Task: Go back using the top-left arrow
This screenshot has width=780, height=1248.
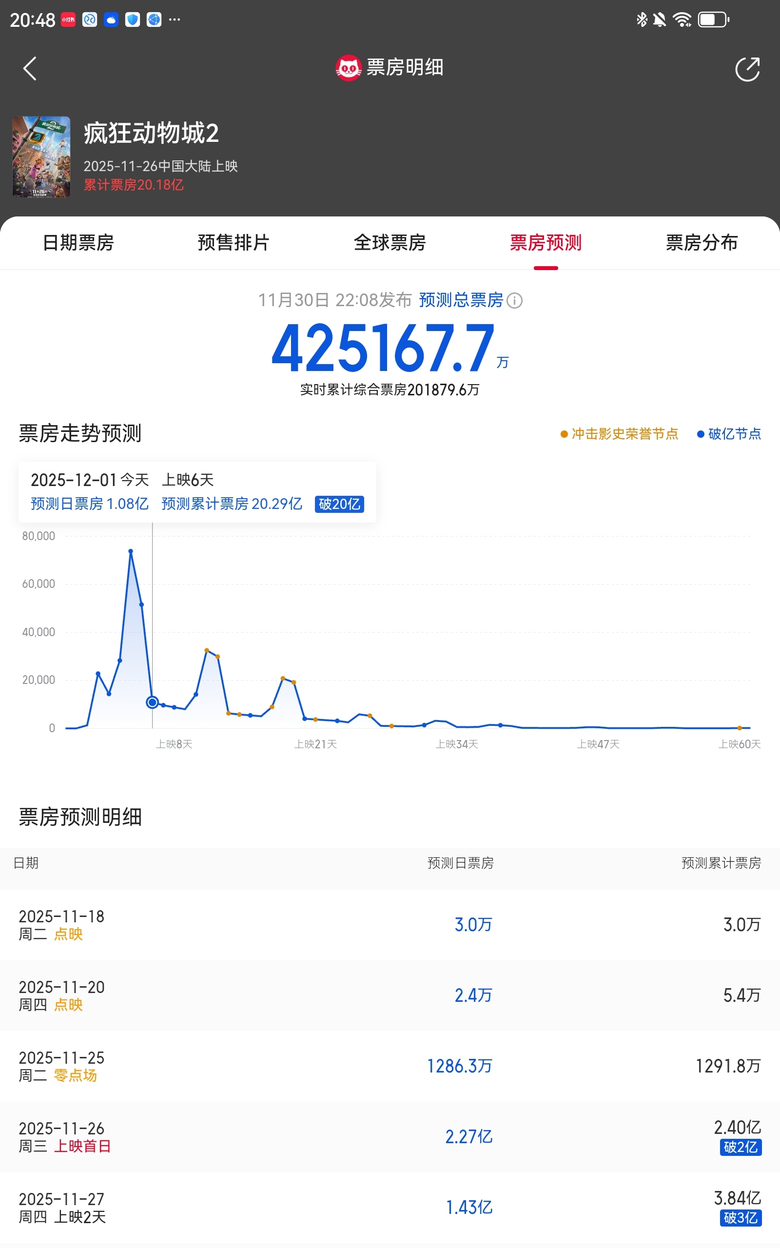Action: tap(30, 69)
